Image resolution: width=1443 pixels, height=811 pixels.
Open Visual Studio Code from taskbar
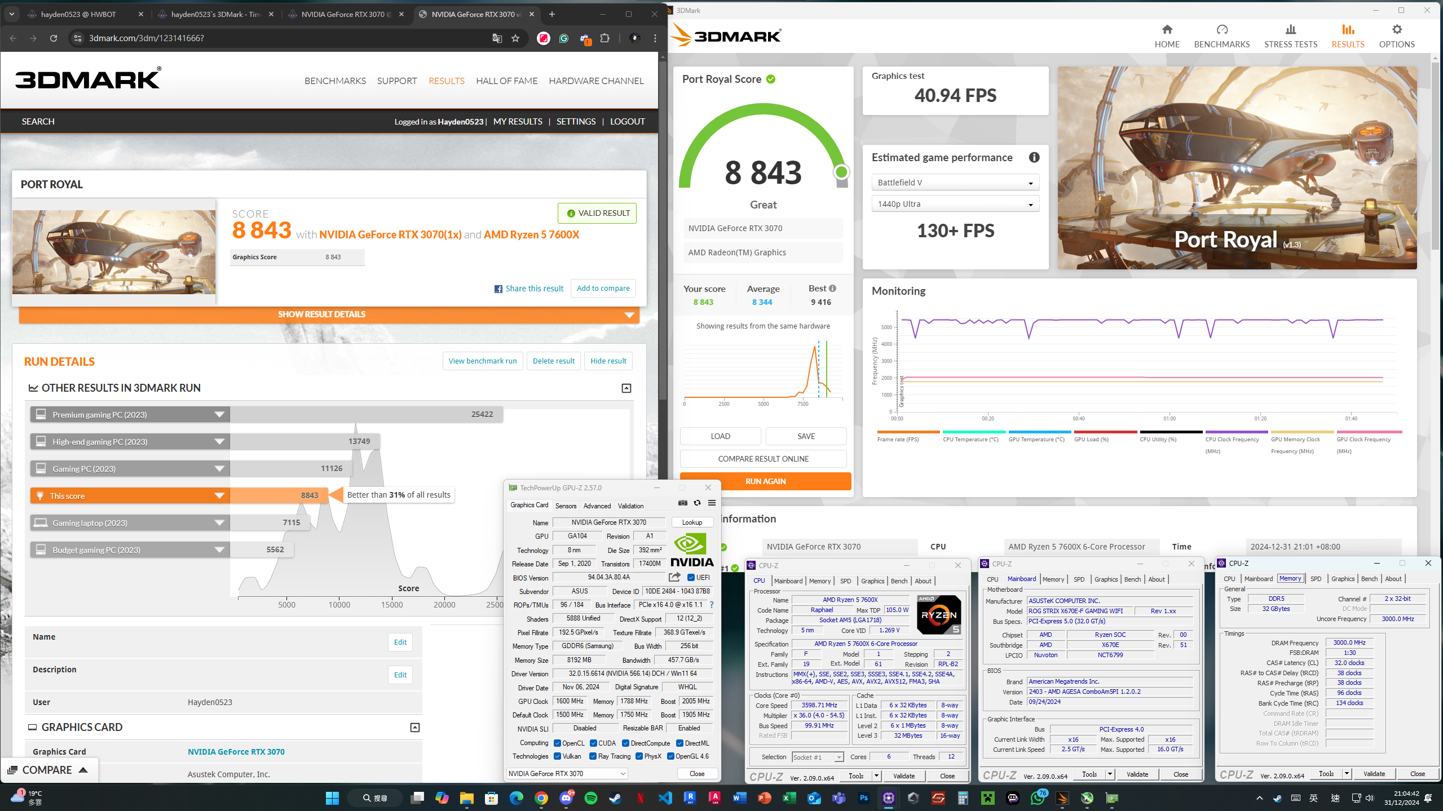pyautogui.click(x=665, y=797)
